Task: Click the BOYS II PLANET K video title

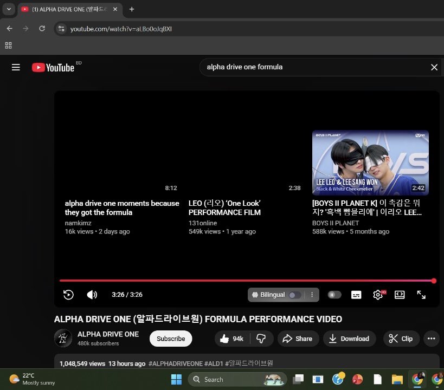Action: pyautogui.click(x=366, y=208)
